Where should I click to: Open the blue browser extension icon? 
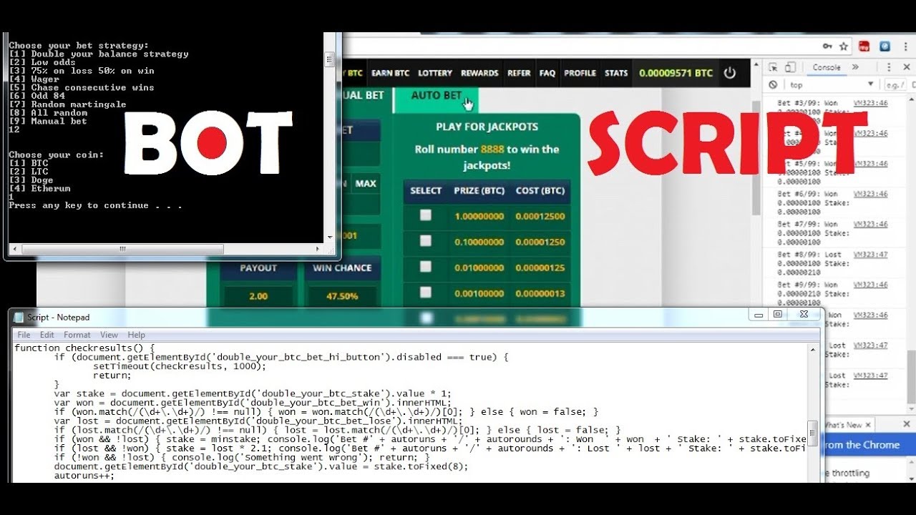point(885,46)
